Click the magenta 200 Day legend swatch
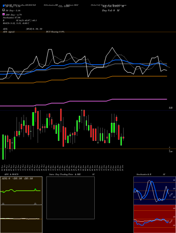This screenshot has width=176, height=233. (4, 14)
